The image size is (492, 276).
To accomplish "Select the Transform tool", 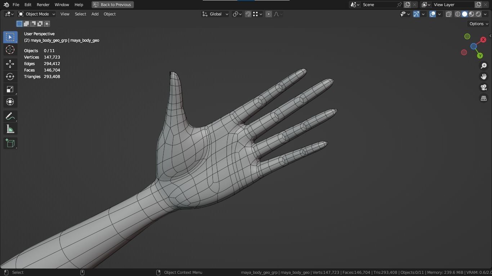I will tap(10, 102).
